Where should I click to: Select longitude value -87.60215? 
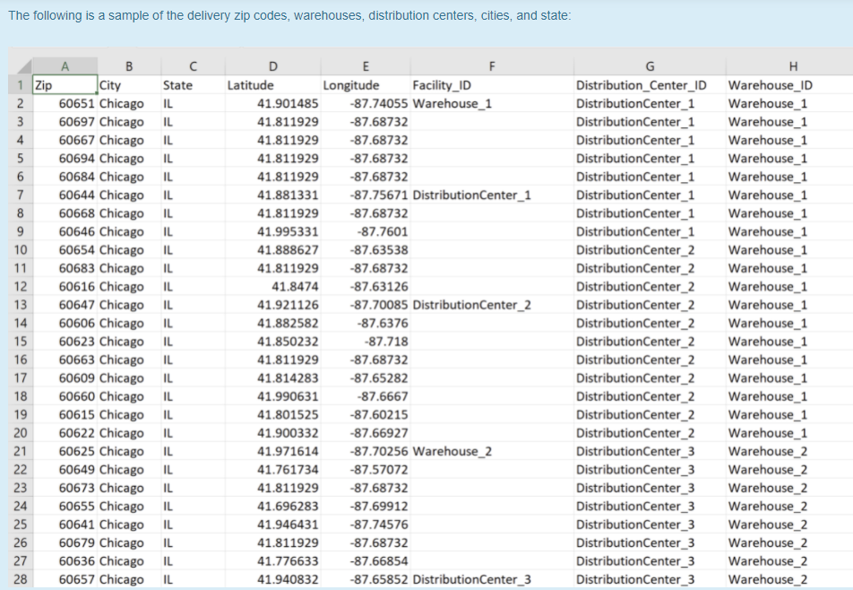[x=365, y=415]
